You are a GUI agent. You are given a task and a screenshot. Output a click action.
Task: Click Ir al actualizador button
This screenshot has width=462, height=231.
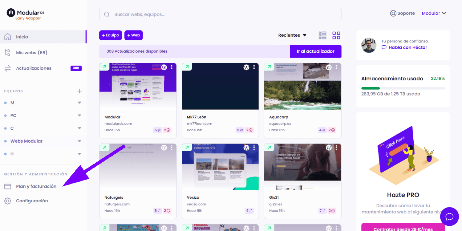pyautogui.click(x=316, y=51)
